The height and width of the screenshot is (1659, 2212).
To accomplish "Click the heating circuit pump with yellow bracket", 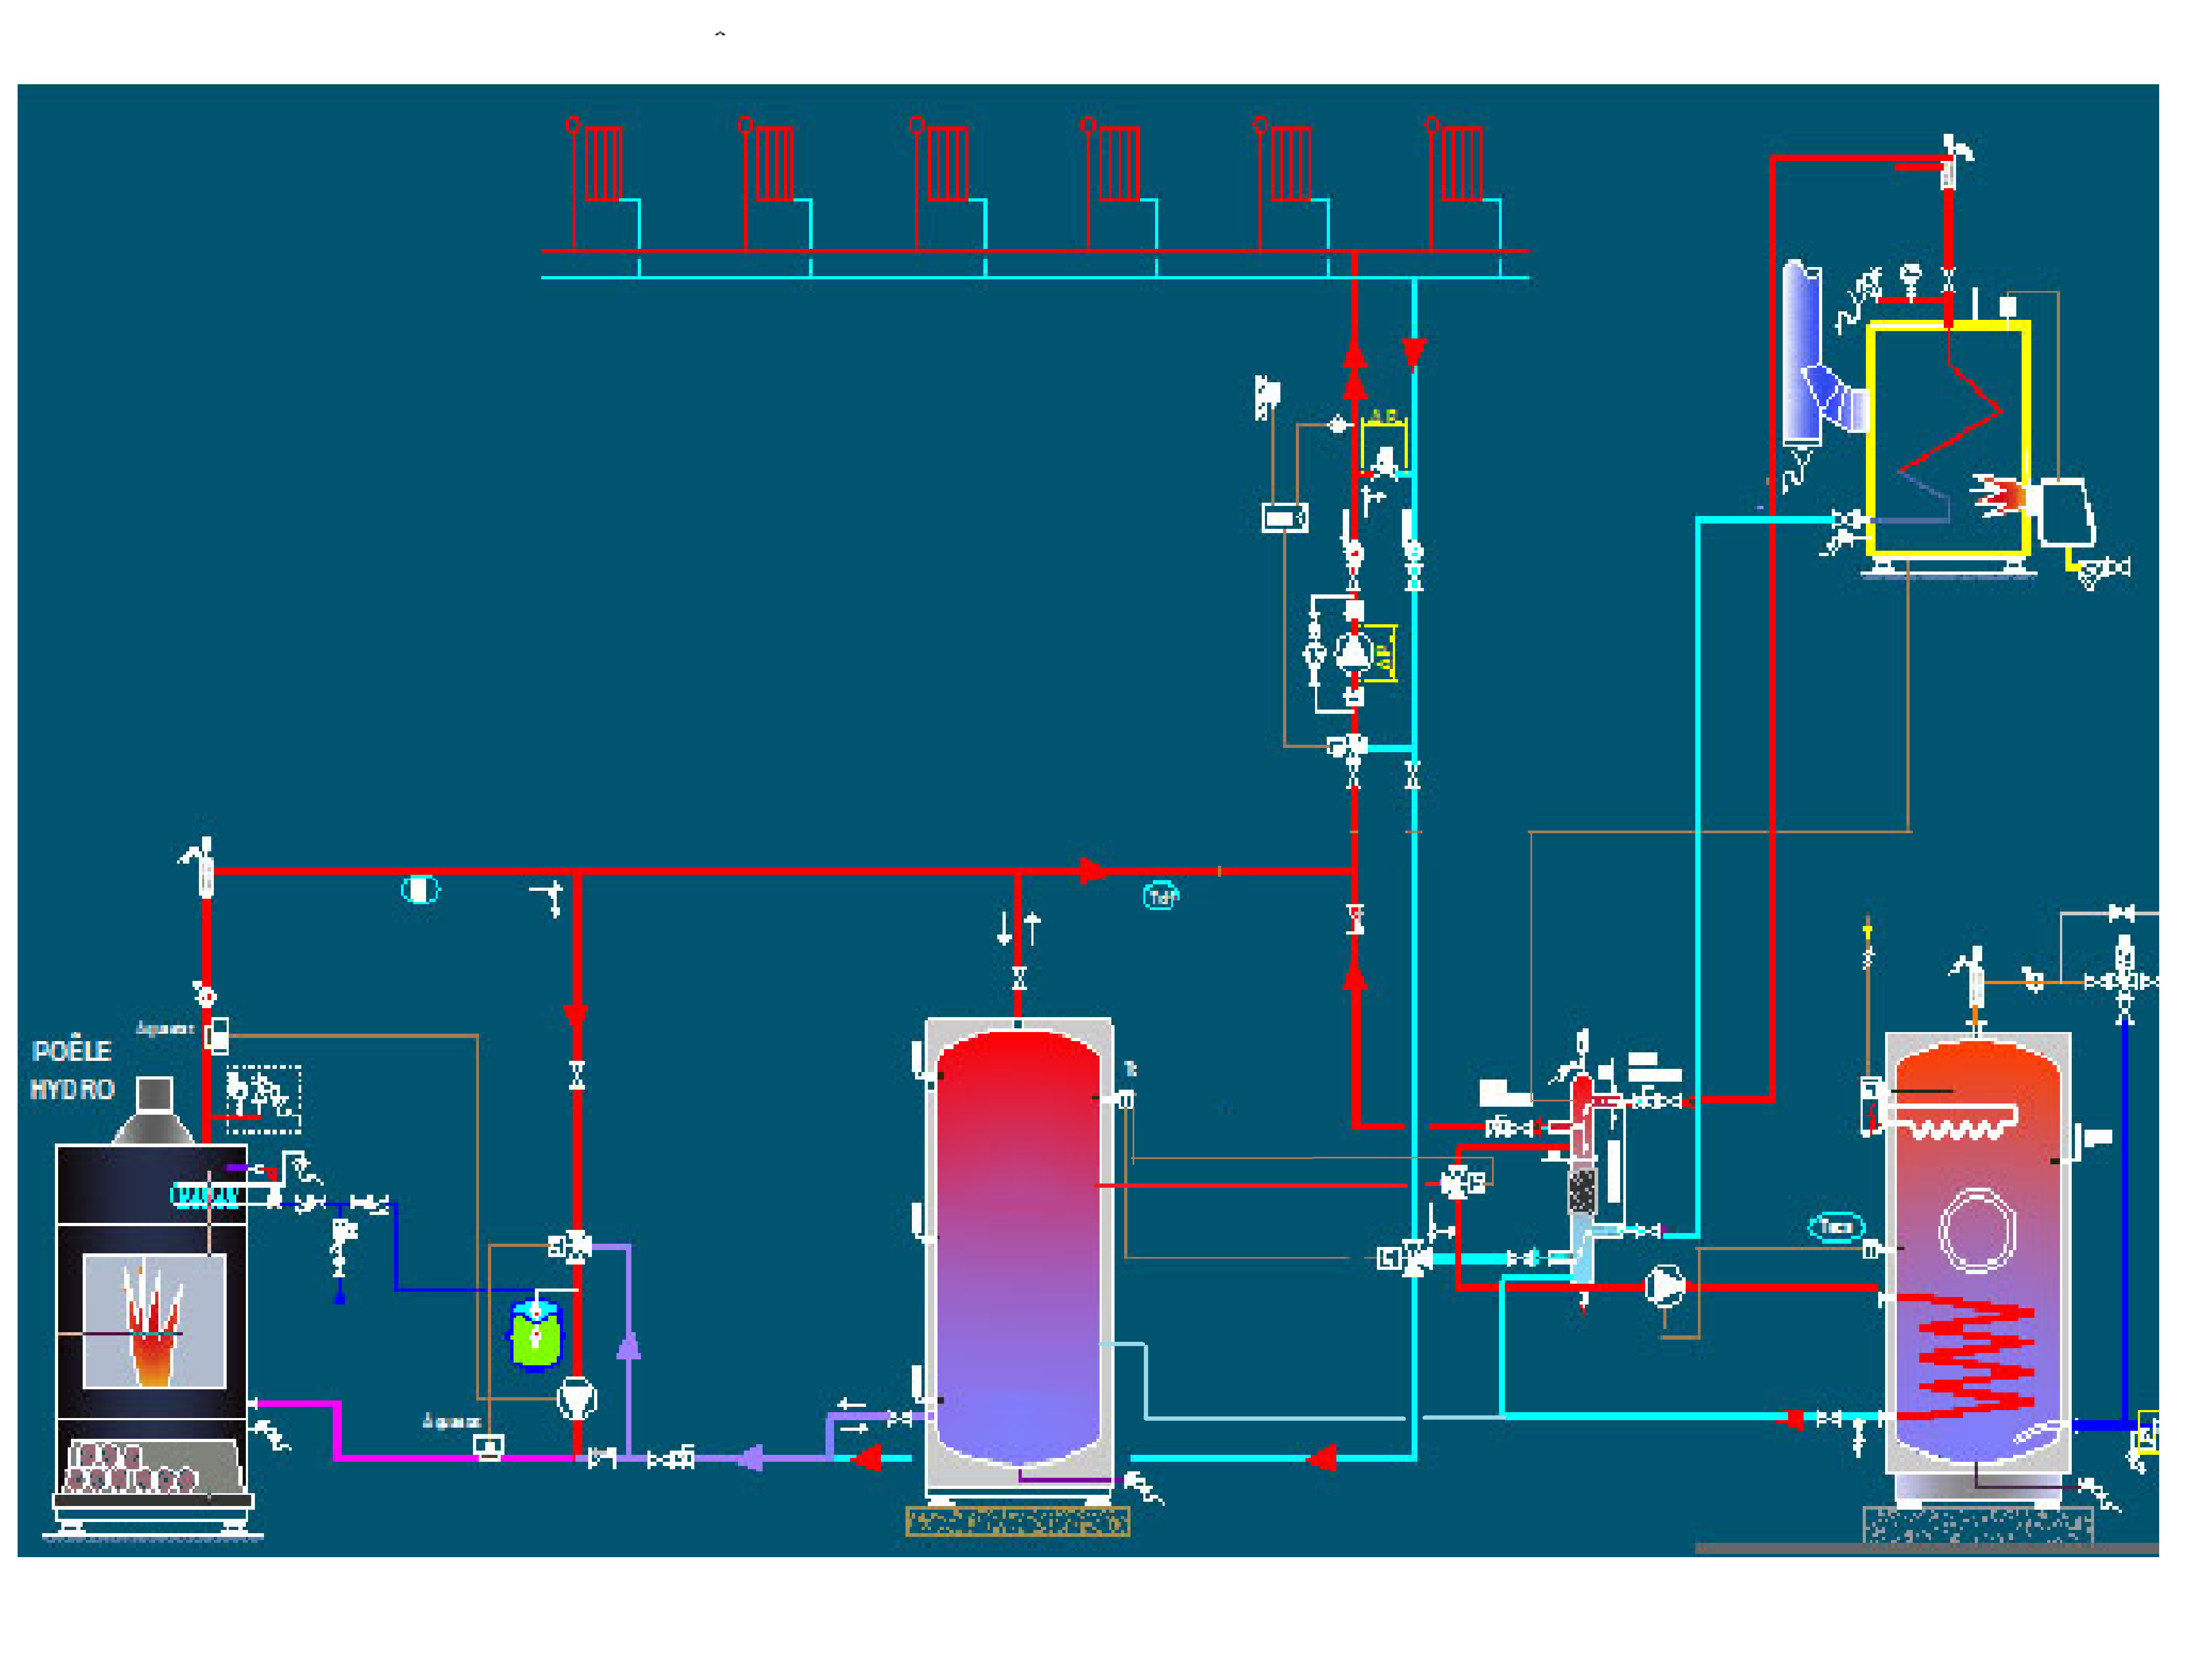I will point(1354,653).
